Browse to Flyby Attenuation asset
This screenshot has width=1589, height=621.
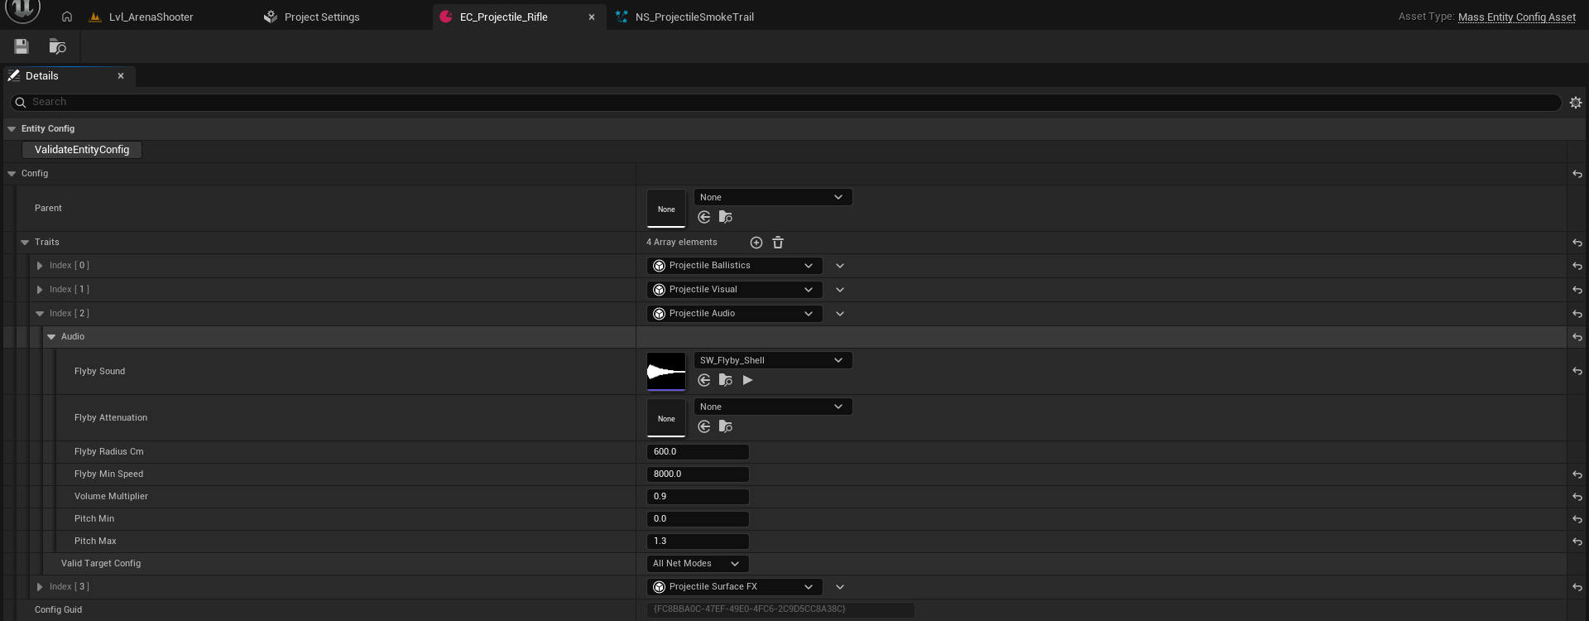(726, 426)
